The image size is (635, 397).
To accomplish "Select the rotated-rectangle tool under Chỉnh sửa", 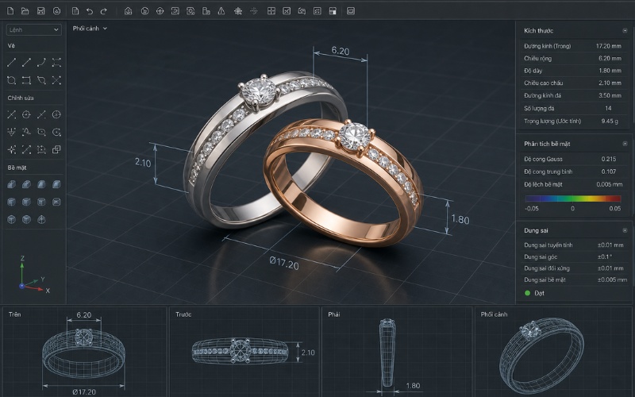I will click(41, 132).
